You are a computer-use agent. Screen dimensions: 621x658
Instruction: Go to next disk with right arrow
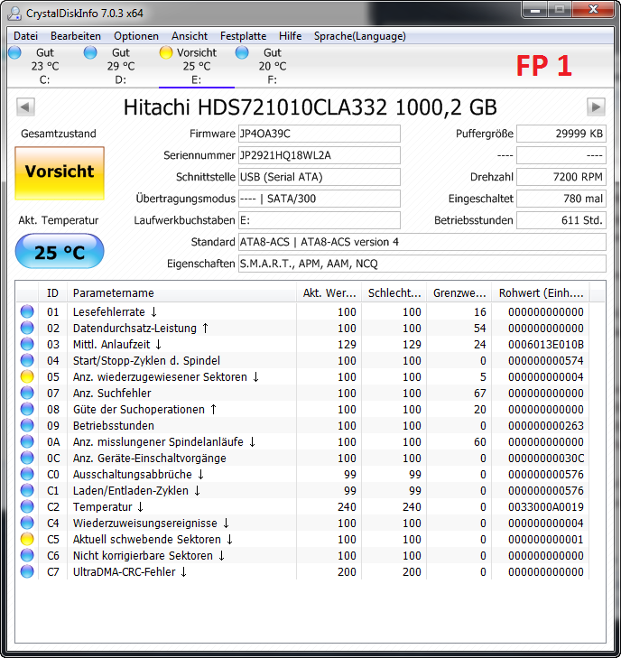(596, 107)
